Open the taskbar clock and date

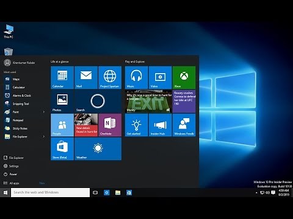[x=284, y=192]
